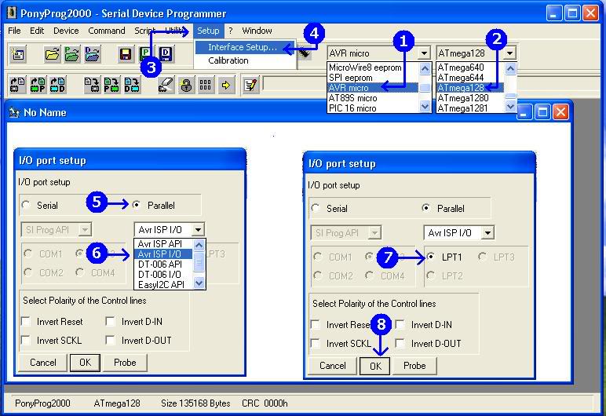Open device file with yellow folder icon

(52, 54)
